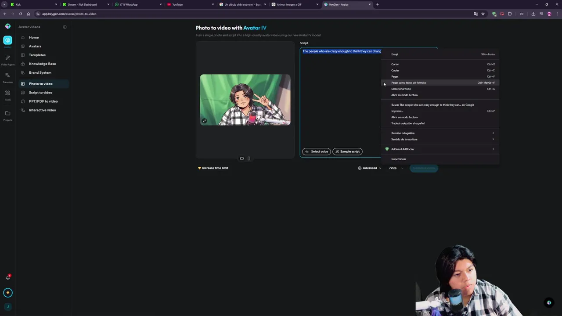Expand the Sentido de la escritura submenu
Screen dimensions: 562x316
click(x=440, y=139)
